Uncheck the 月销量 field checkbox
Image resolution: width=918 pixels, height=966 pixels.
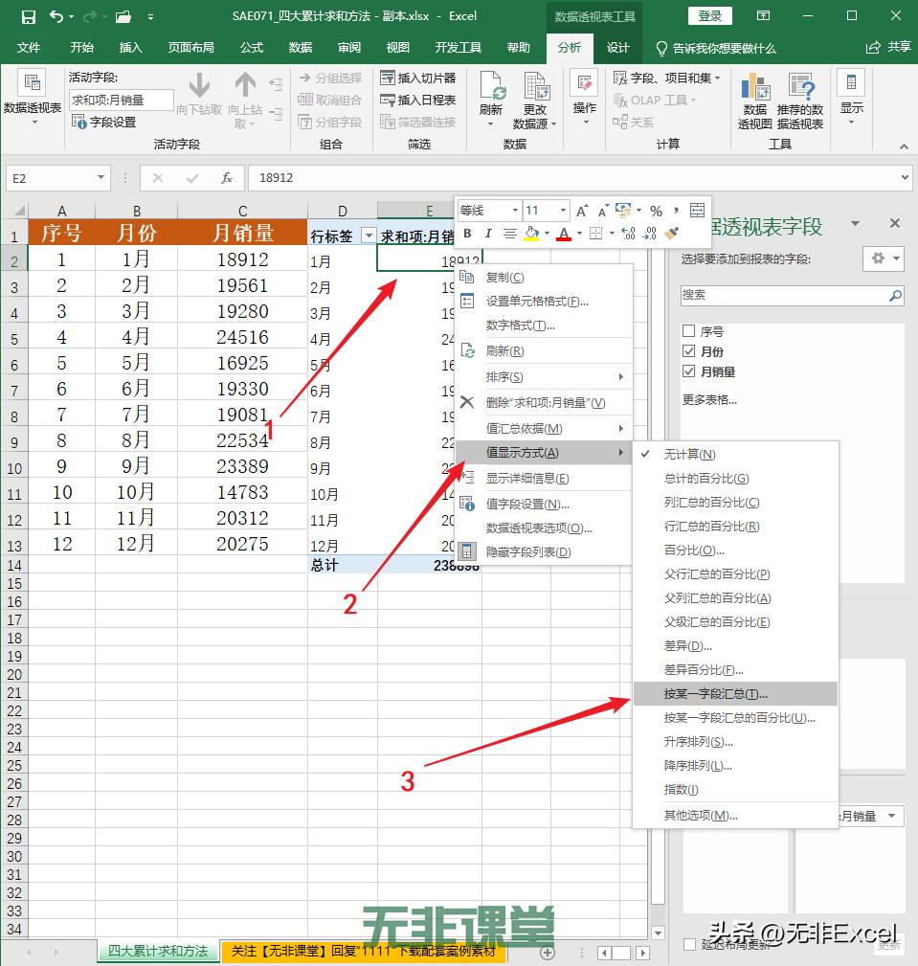[x=689, y=371]
